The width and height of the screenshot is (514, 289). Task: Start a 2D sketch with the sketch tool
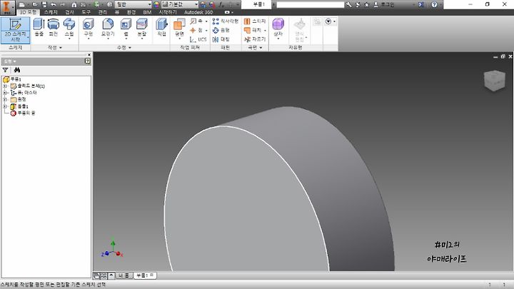pyautogui.click(x=16, y=30)
